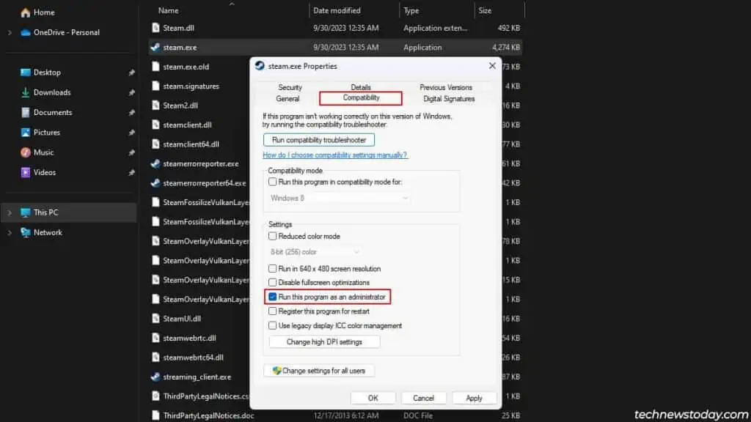Click the streaming_client.exe file icon
This screenshot has height=422, width=751.
[155, 377]
